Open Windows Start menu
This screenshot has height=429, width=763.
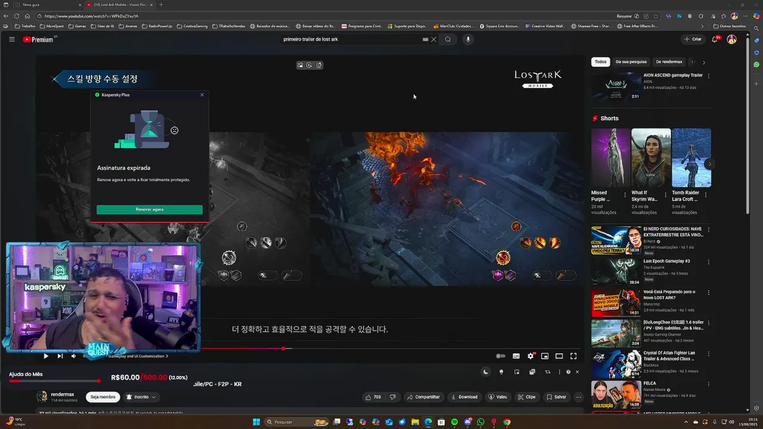click(256, 422)
